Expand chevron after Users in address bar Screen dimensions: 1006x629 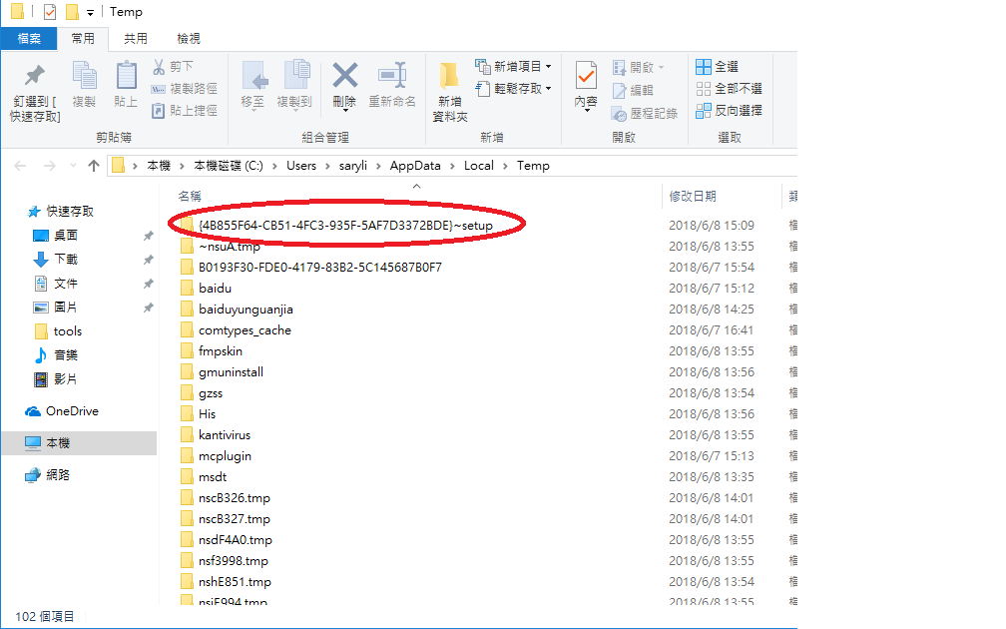click(x=327, y=166)
